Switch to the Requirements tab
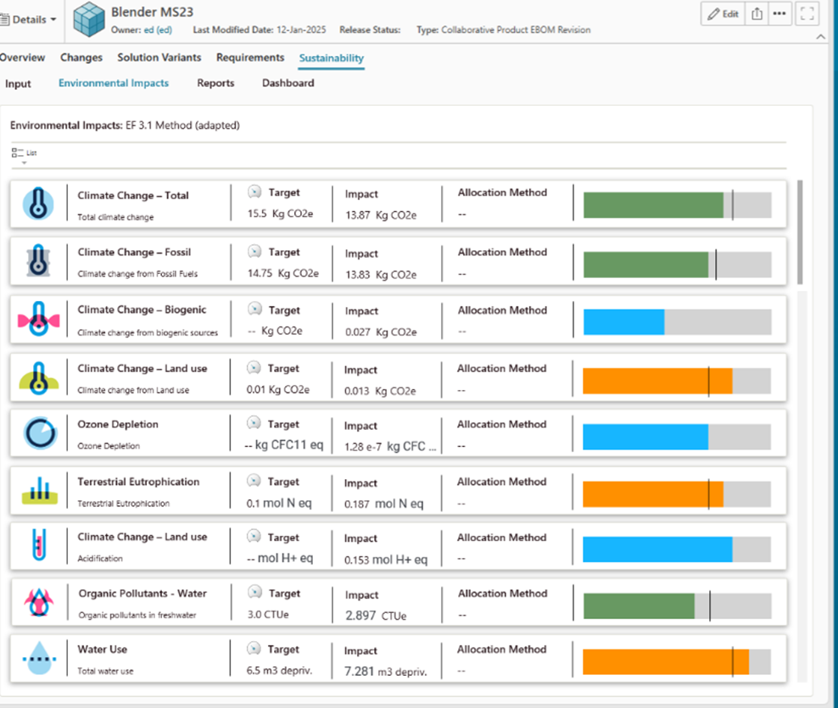 click(x=249, y=58)
